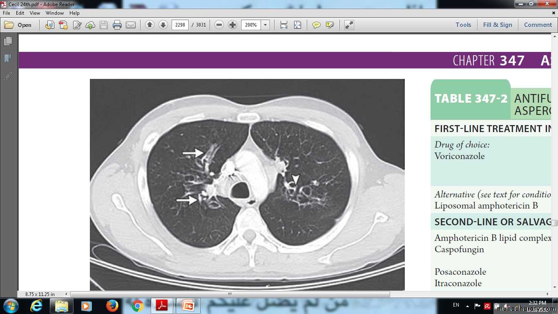Go to next page with down arrow
The height and width of the screenshot is (314, 558).
pos(163,25)
